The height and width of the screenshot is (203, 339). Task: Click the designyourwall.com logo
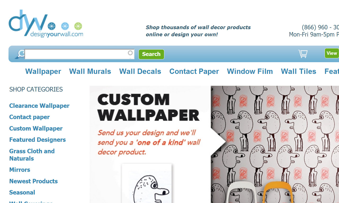[46, 24]
